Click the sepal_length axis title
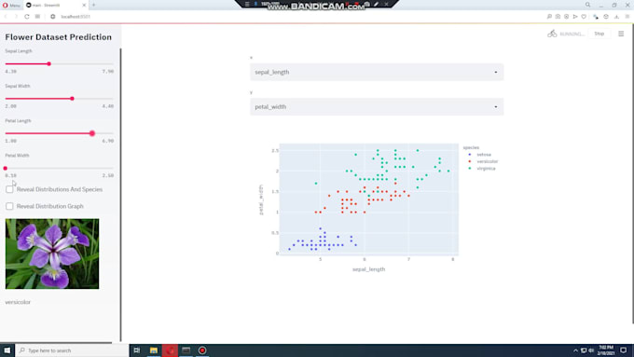The height and width of the screenshot is (357, 634). 369,269
